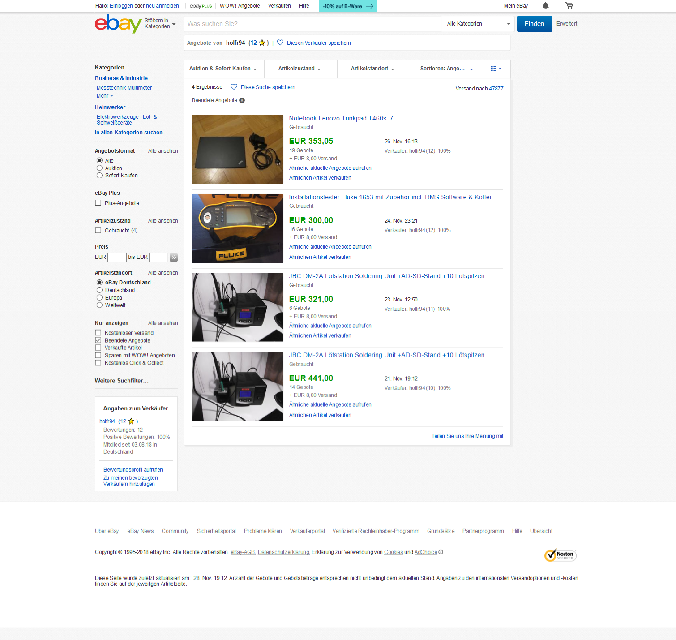Check the Gebraucht condition checkbox
Viewport: 676px width, 640px height.
[x=98, y=230]
